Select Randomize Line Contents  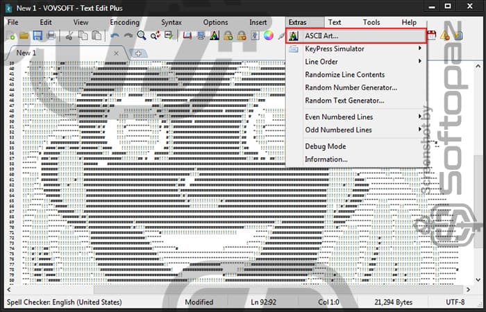355,75
